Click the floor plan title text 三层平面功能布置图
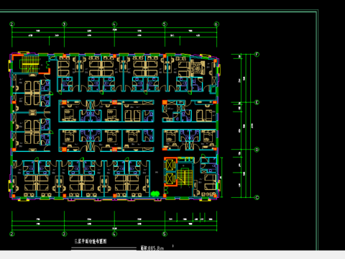 tap(91, 241)
